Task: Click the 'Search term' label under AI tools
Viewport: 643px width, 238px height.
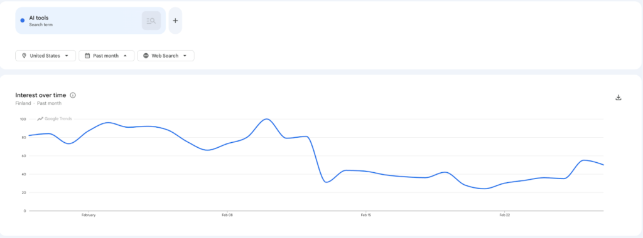Action: tap(41, 25)
